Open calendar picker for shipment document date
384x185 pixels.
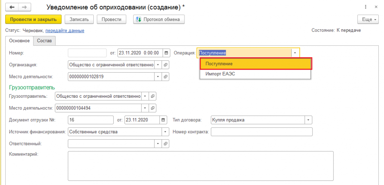click(163, 120)
